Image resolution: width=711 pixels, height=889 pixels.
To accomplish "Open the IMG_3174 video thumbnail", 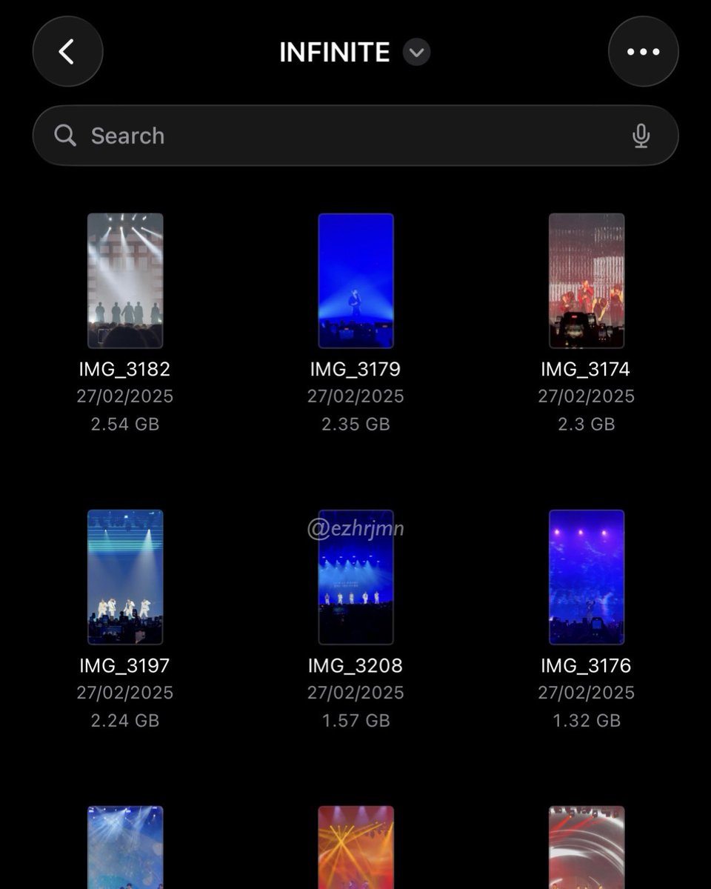I will [587, 281].
